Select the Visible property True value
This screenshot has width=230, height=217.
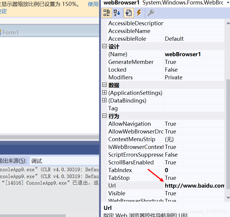(194, 193)
